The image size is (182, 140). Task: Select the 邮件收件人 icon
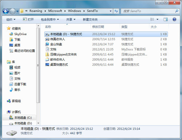click(x=47, y=59)
